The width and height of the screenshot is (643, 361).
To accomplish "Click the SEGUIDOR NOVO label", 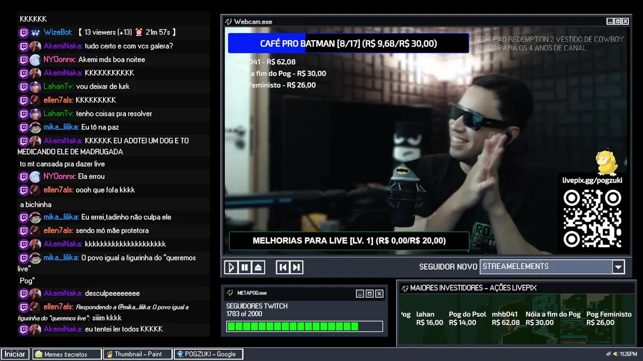I will coord(447,267).
